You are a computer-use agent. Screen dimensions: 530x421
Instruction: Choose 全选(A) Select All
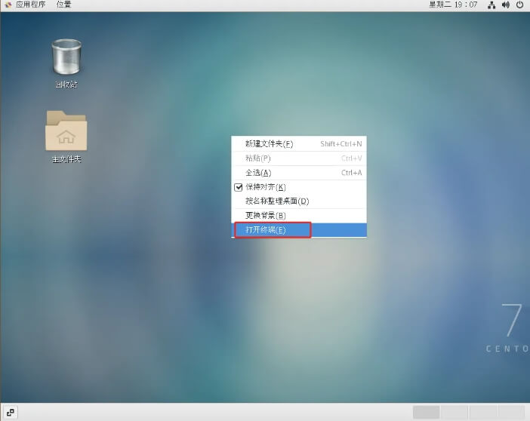pyautogui.click(x=299, y=173)
